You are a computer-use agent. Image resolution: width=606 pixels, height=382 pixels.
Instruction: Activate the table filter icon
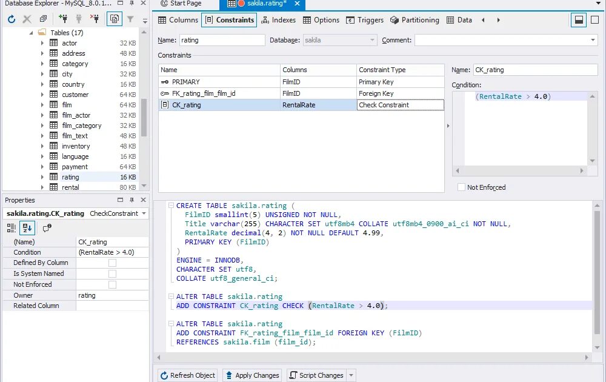point(131,19)
